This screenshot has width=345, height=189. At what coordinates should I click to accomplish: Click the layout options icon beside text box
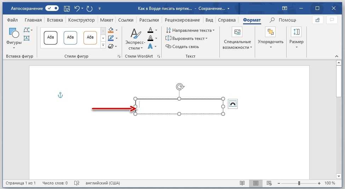click(x=232, y=104)
